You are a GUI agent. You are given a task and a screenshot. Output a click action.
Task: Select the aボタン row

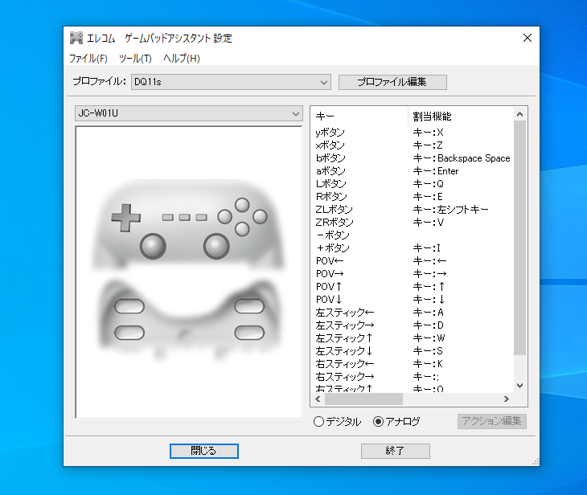(x=413, y=171)
